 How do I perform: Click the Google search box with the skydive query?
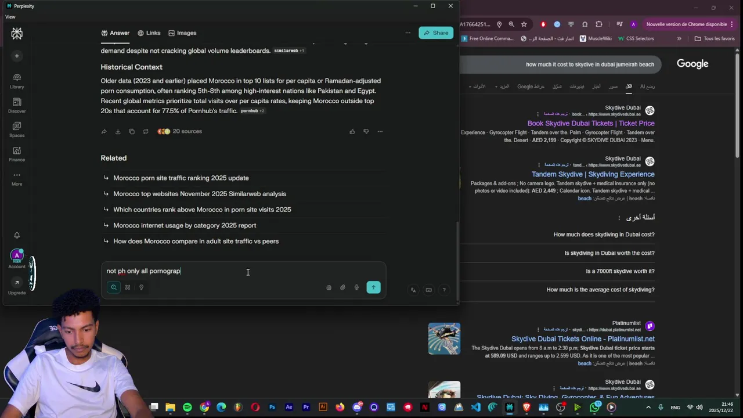562,64
